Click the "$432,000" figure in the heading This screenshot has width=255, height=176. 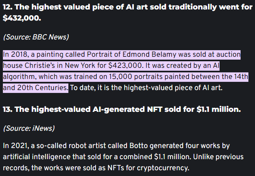click(22, 19)
